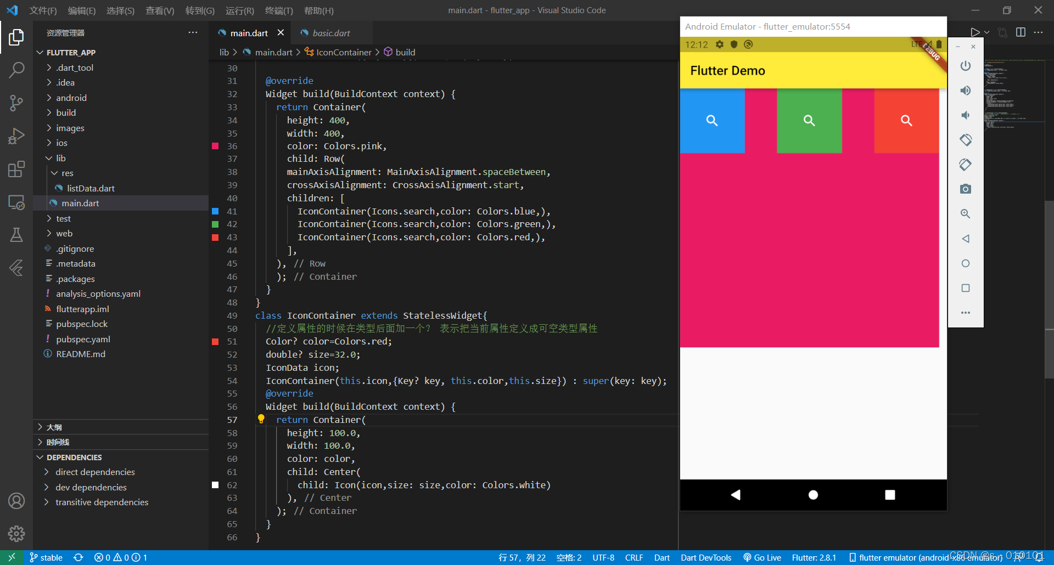Viewport: 1054px width, 565px height.
Task: Click the lightbulb code action on line 57
Action: 261,419
